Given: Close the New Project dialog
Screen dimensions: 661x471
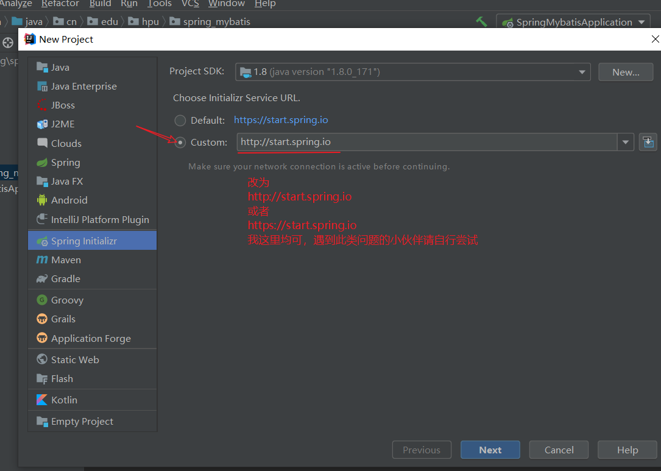Looking at the screenshot, I should [655, 39].
